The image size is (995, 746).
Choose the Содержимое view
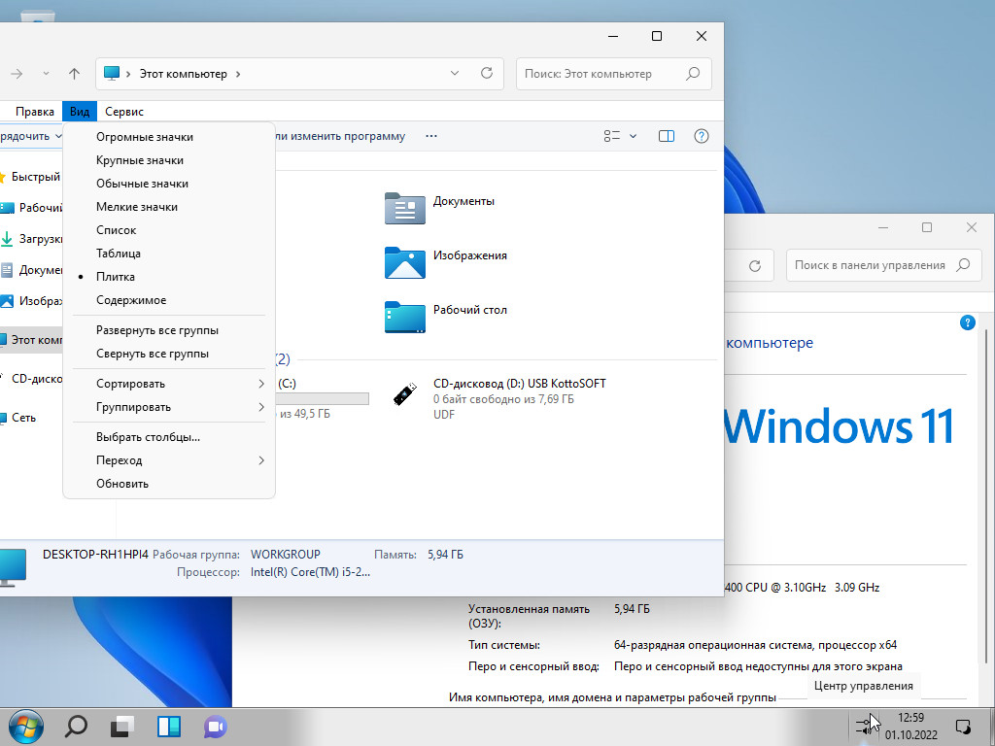click(x=169, y=300)
